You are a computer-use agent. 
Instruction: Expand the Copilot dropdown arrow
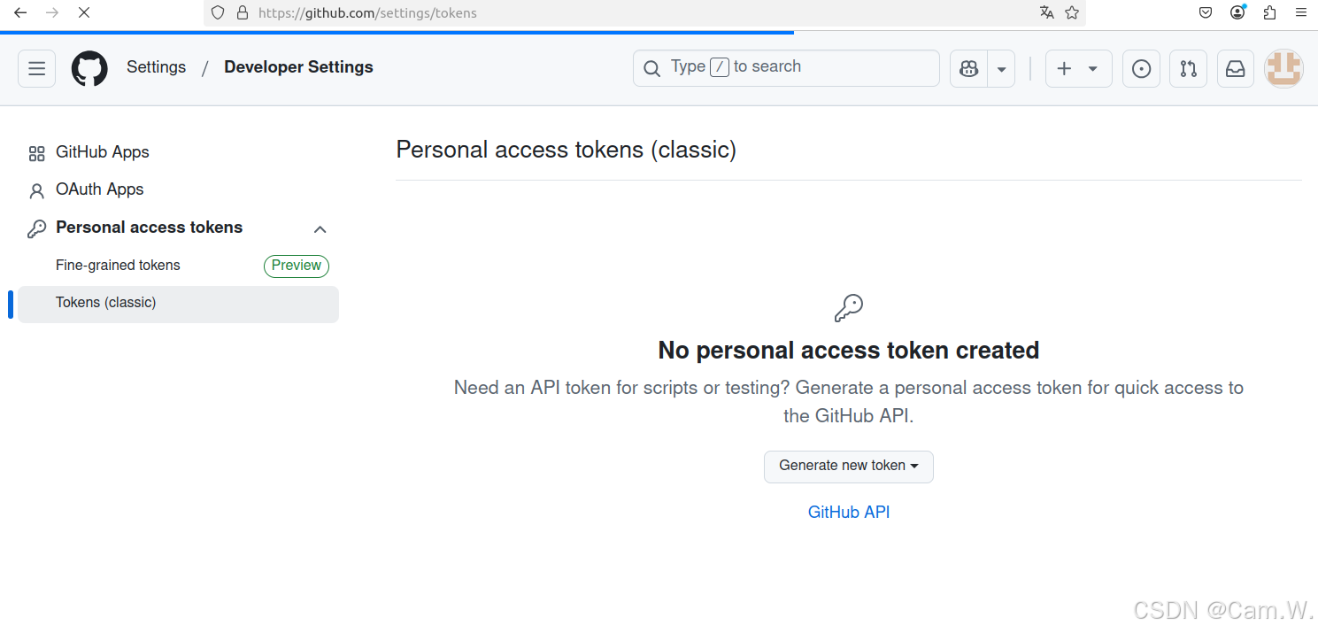tap(1001, 68)
